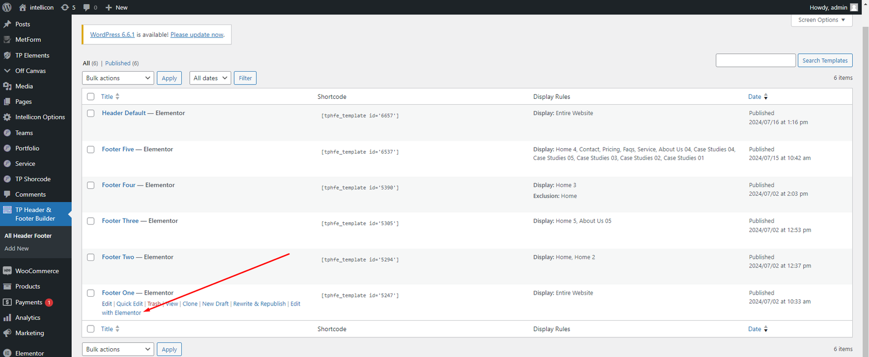The image size is (869, 357).
Task: Toggle the select-all checkbox in table header
Action: pos(91,97)
